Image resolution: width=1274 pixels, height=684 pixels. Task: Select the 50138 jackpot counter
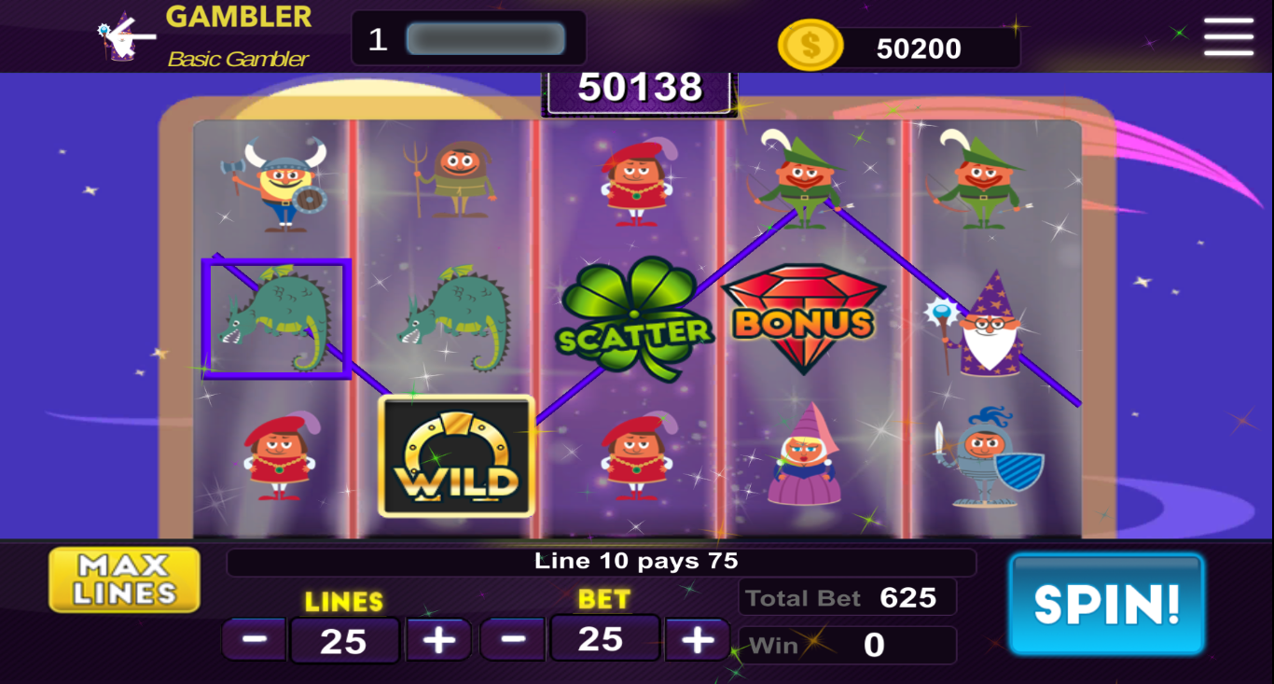[x=640, y=89]
